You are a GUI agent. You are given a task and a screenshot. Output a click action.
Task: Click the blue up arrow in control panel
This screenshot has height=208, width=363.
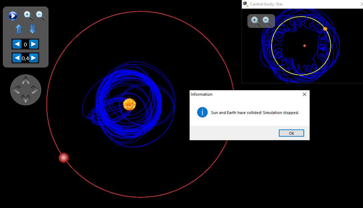19,29
